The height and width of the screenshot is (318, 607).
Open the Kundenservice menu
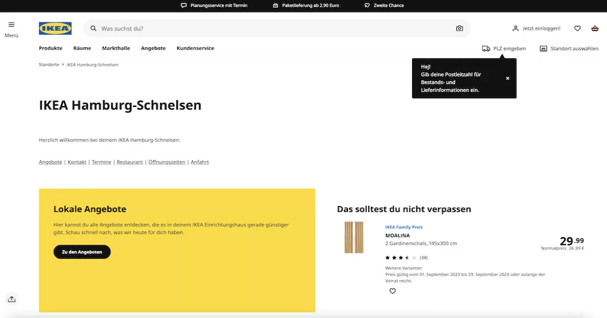point(196,48)
